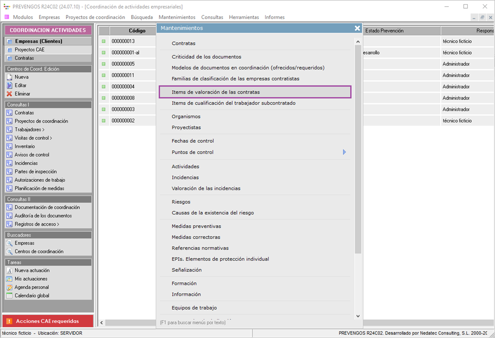Click the Nueva actuación task icon
This screenshot has width=495, height=338.
pos(9,271)
